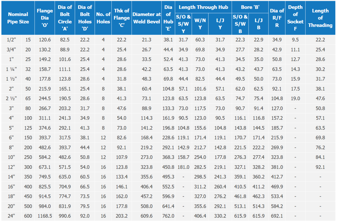Click flange diameter 825.5 in the 16" row
The image size is (337, 222).
point(45,187)
